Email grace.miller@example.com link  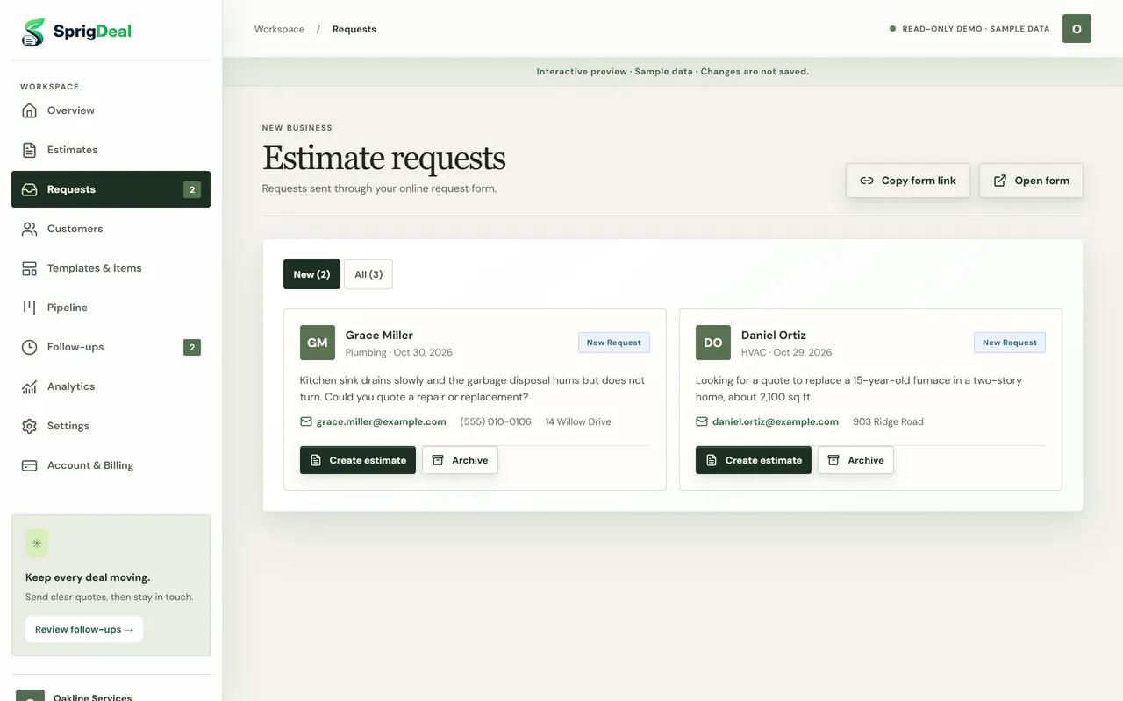(x=381, y=421)
